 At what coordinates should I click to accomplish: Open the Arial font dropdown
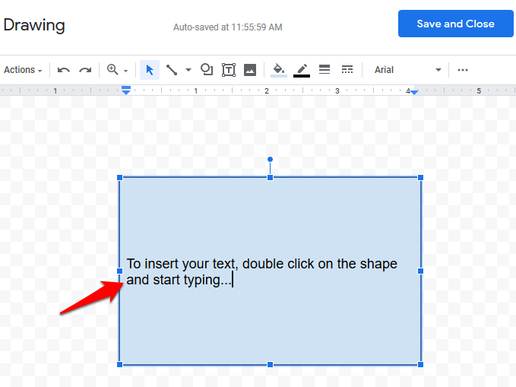(x=407, y=70)
